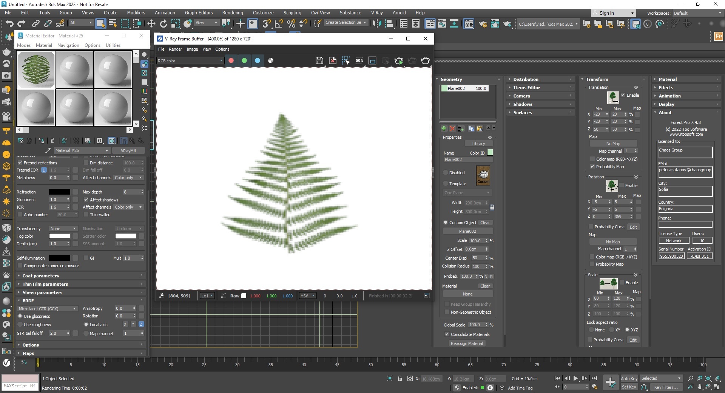Image resolution: width=725 pixels, height=393 pixels.
Task: Click the VRayMtl material type button
Action: (128, 150)
